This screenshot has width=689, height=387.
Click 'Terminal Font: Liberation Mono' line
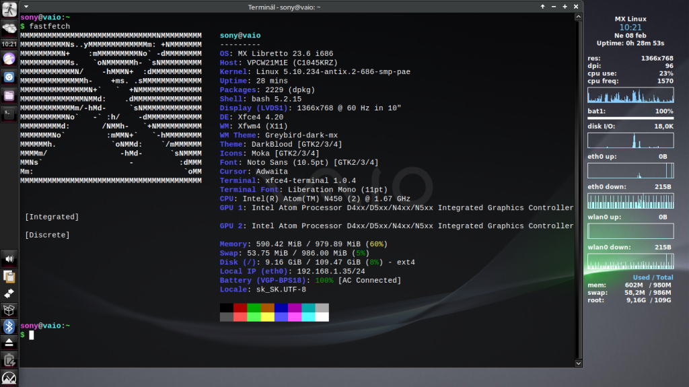coord(303,190)
